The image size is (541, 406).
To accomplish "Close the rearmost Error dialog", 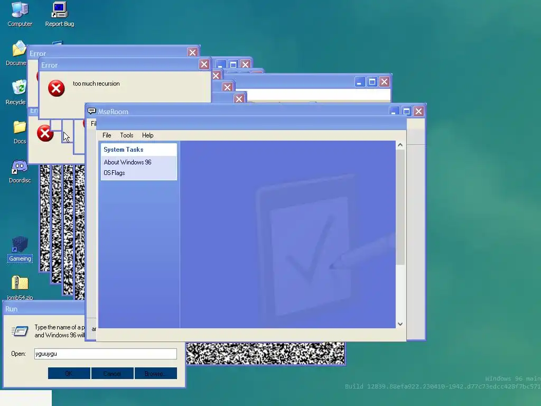I will 192,52.
